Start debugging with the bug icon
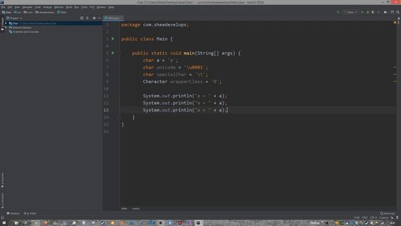This screenshot has height=226, width=401. coord(368,12)
